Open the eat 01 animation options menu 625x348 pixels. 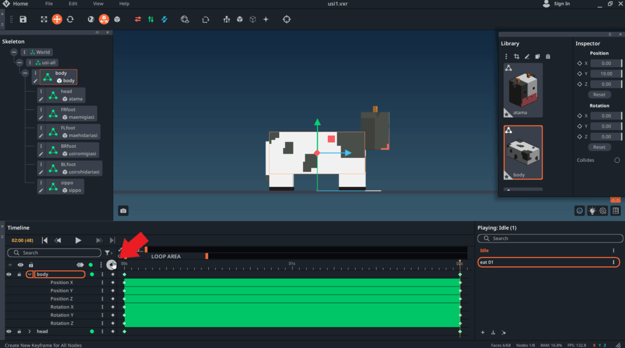(613, 262)
